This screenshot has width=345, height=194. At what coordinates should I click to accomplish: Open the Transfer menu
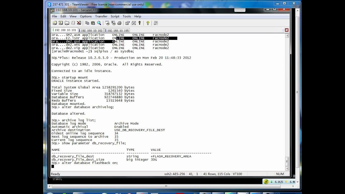coord(101,16)
